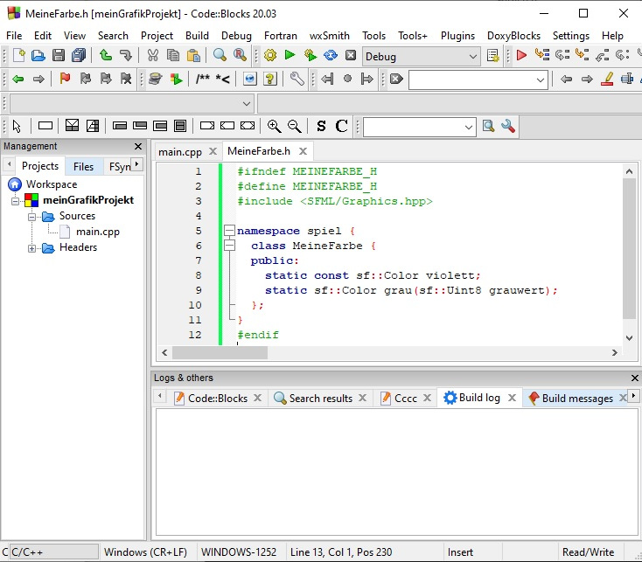Save all files using the toolbar icon
Screen dimensions: 642x562
(x=79, y=56)
